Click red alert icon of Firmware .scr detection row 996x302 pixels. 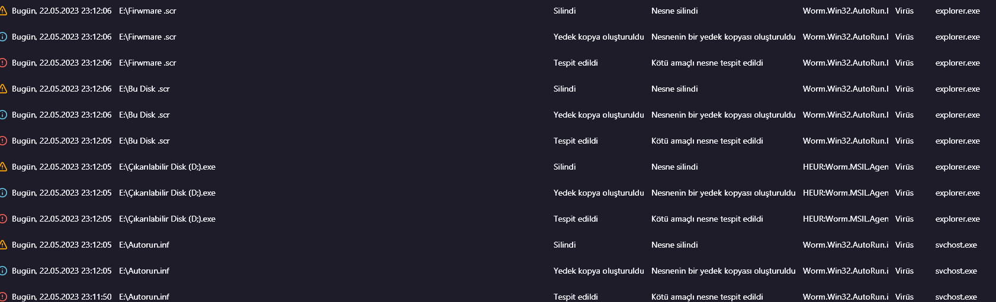pyautogui.click(x=3, y=63)
